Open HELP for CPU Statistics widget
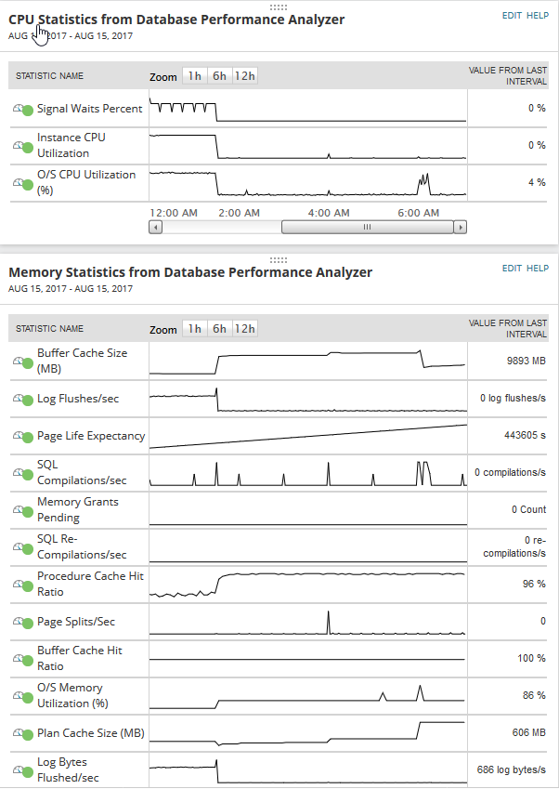This screenshot has height=789, width=559. [x=538, y=16]
